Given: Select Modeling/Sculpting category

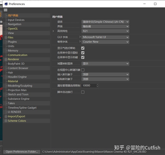Looking at the screenshot, I should point(20,86).
